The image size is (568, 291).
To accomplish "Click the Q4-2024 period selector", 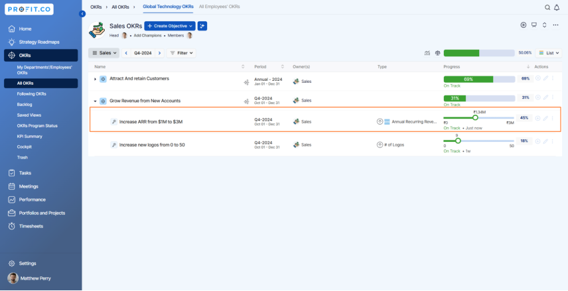I will pos(143,53).
